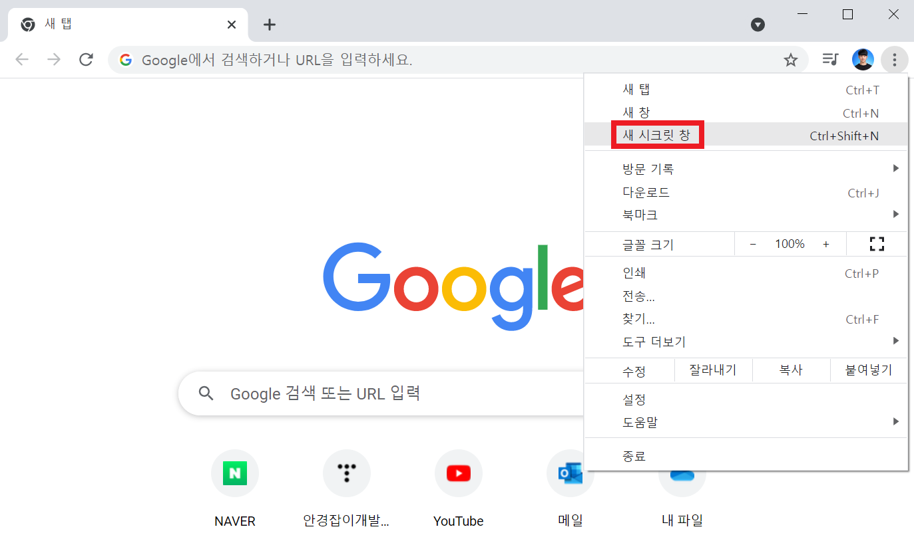Screen dimensions: 914x549
Task: Minimize the Chrome window
Action: point(802,15)
